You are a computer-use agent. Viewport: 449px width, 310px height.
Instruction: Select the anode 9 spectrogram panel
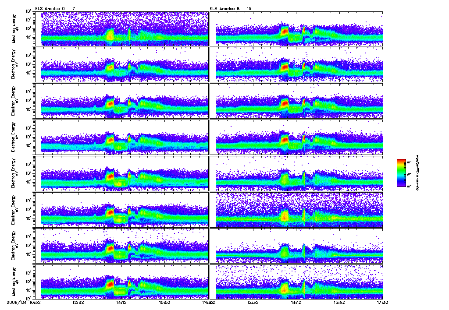(x=296, y=65)
